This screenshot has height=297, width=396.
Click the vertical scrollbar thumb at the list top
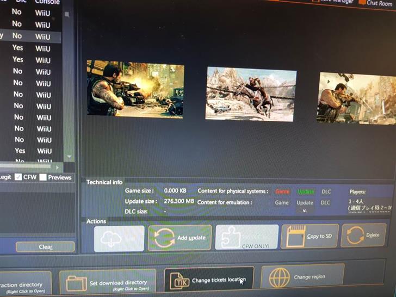67,14
